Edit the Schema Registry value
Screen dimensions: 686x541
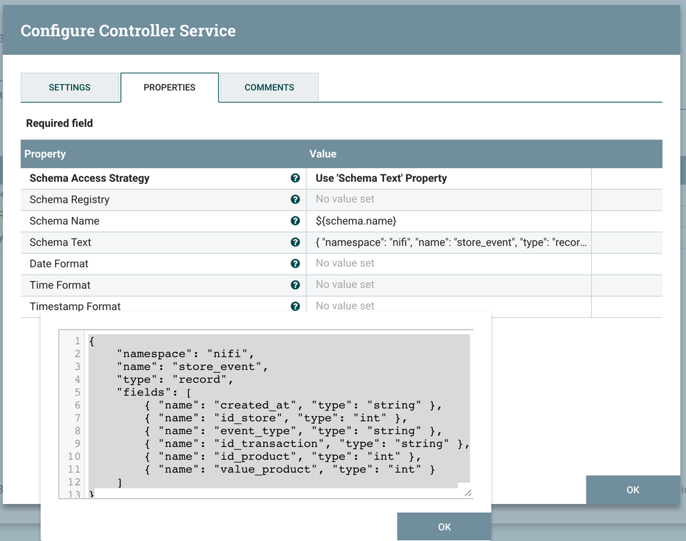pyautogui.click(x=448, y=200)
